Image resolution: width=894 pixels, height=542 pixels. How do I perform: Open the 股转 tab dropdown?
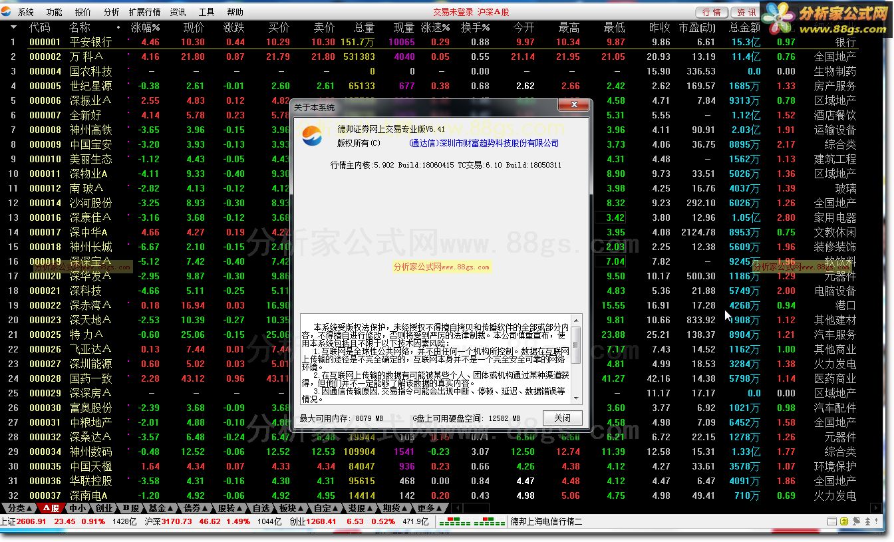click(230, 508)
